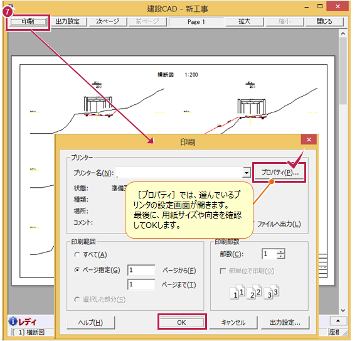The width and height of the screenshot is (362, 341).
Task: Open the printer name dropdown
Action: pos(247,173)
